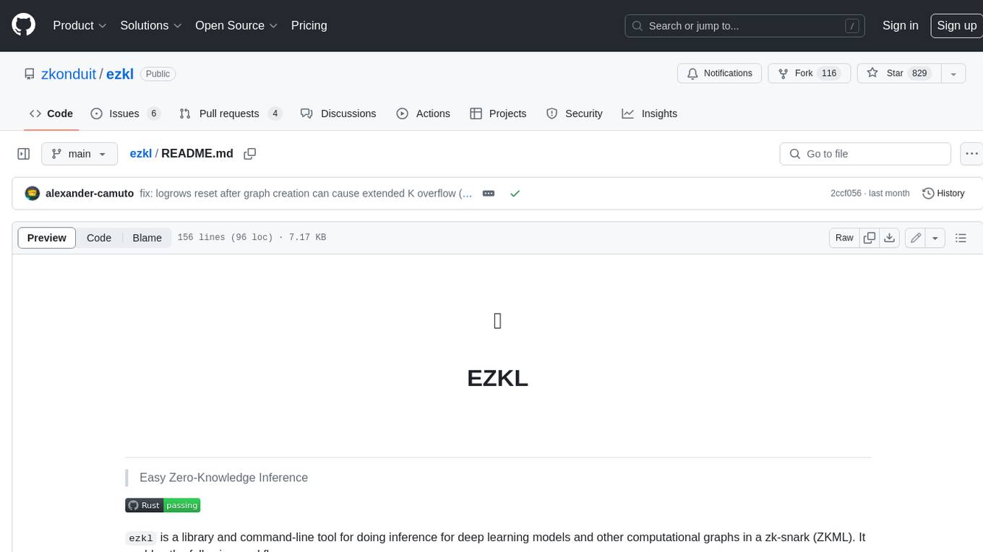Click the repository icon beside zkonduit
The width and height of the screenshot is (983, 552).
tap(29, 74)
